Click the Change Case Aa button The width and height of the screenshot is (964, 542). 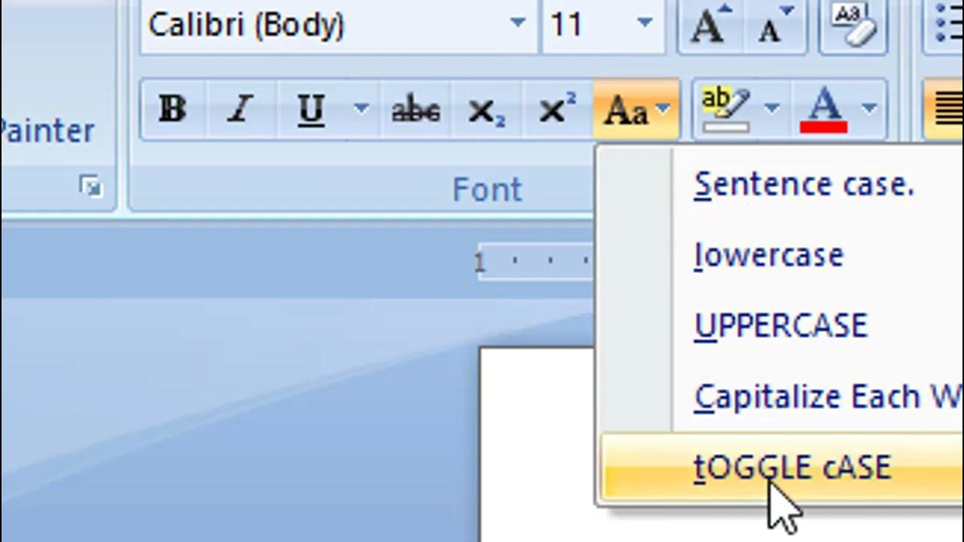[x=636, y=111]
